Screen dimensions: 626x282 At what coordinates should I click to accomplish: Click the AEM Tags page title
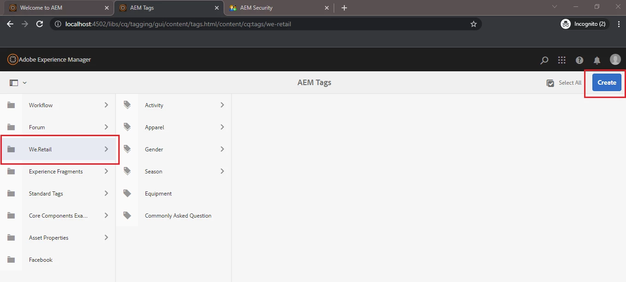pos(314,83)
